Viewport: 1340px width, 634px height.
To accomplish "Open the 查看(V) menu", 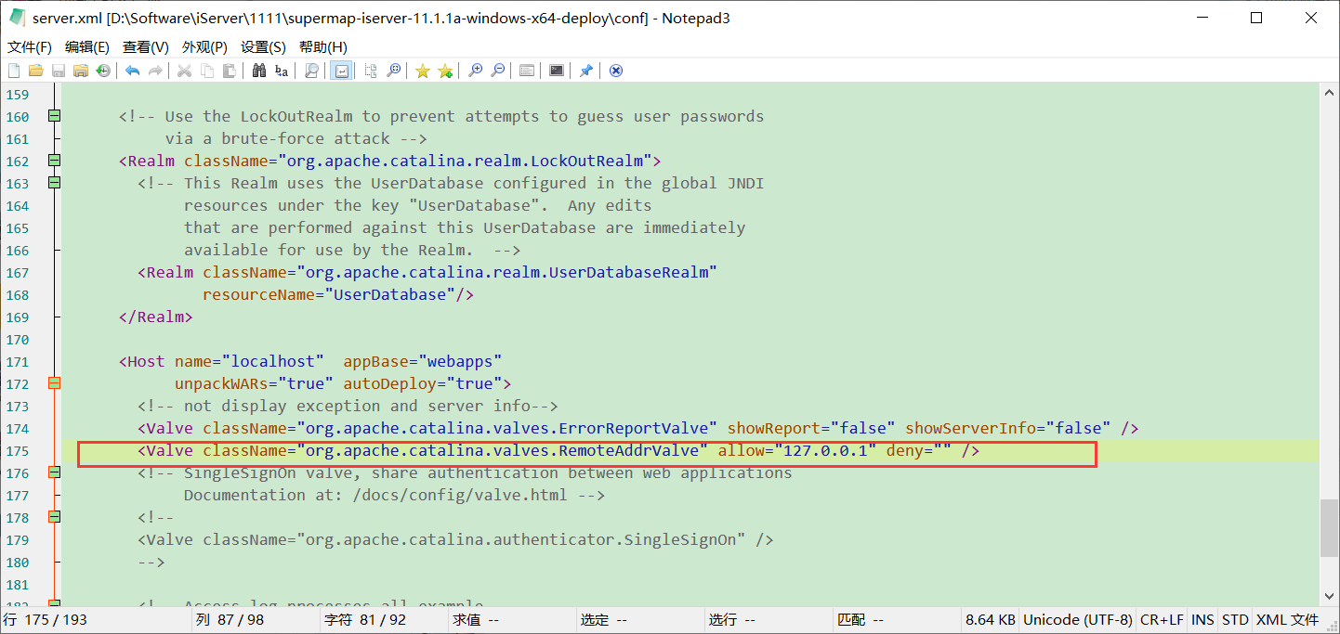I will pos(146,46).
